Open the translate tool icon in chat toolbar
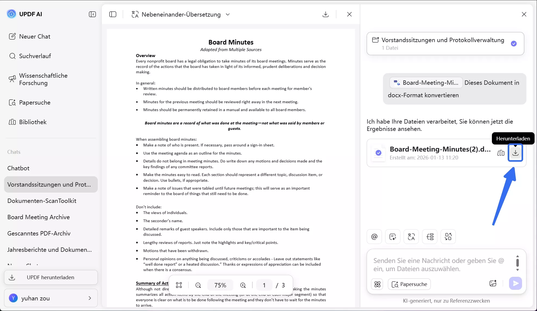Image resolution: width=537 pixels, height=311 pixels. (411, 237)
